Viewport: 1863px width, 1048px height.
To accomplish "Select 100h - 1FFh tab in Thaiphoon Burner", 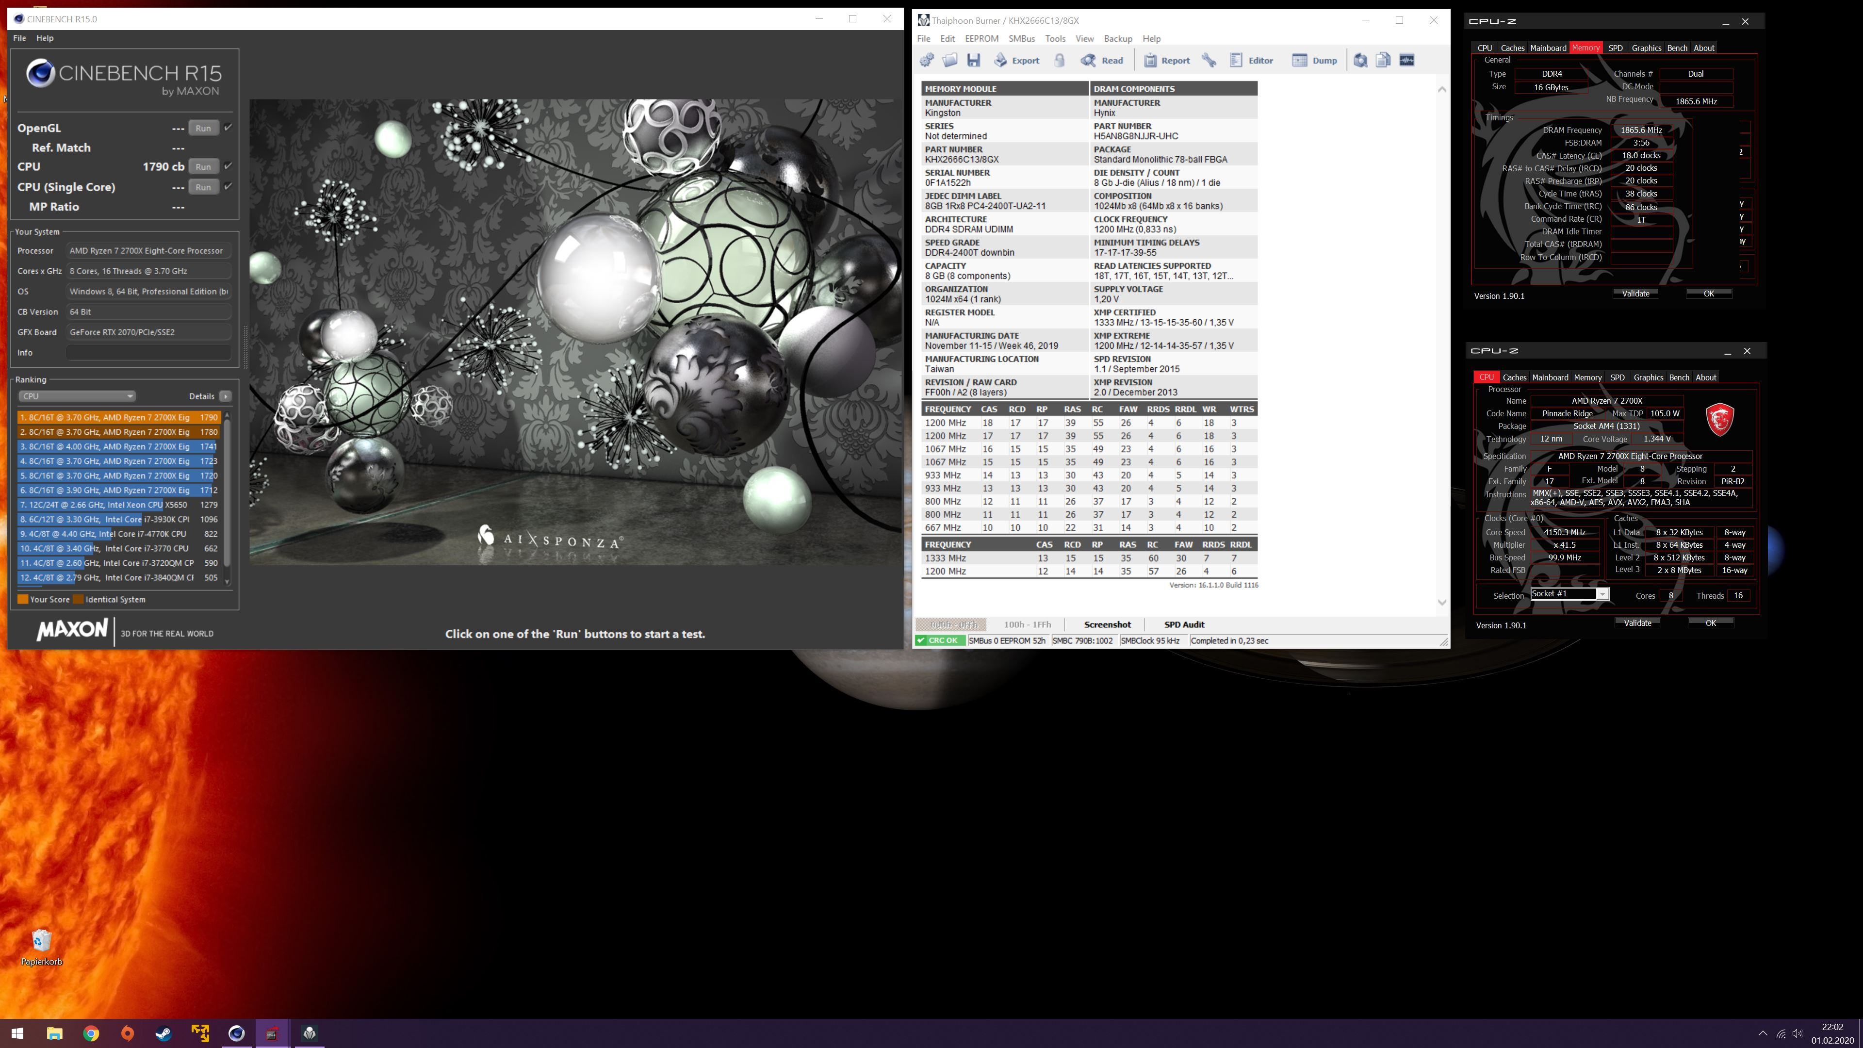I will tap(1027, 624).
